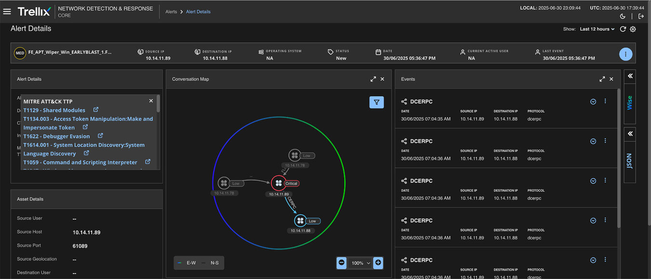
Task: Click the Source Geolocation label
Action: 37,259
